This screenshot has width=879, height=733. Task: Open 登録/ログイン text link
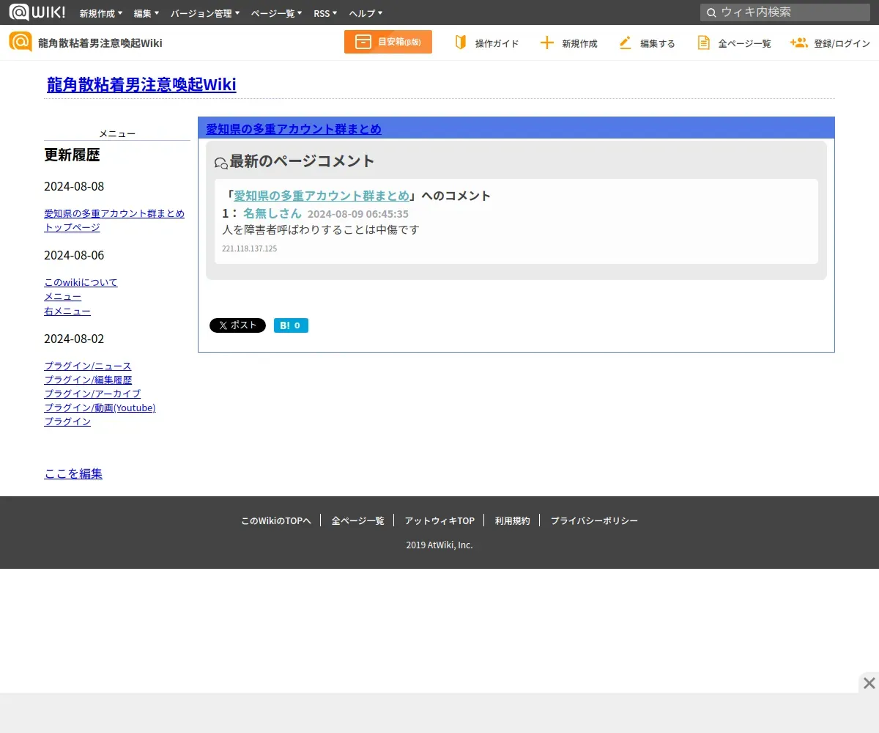842,43
